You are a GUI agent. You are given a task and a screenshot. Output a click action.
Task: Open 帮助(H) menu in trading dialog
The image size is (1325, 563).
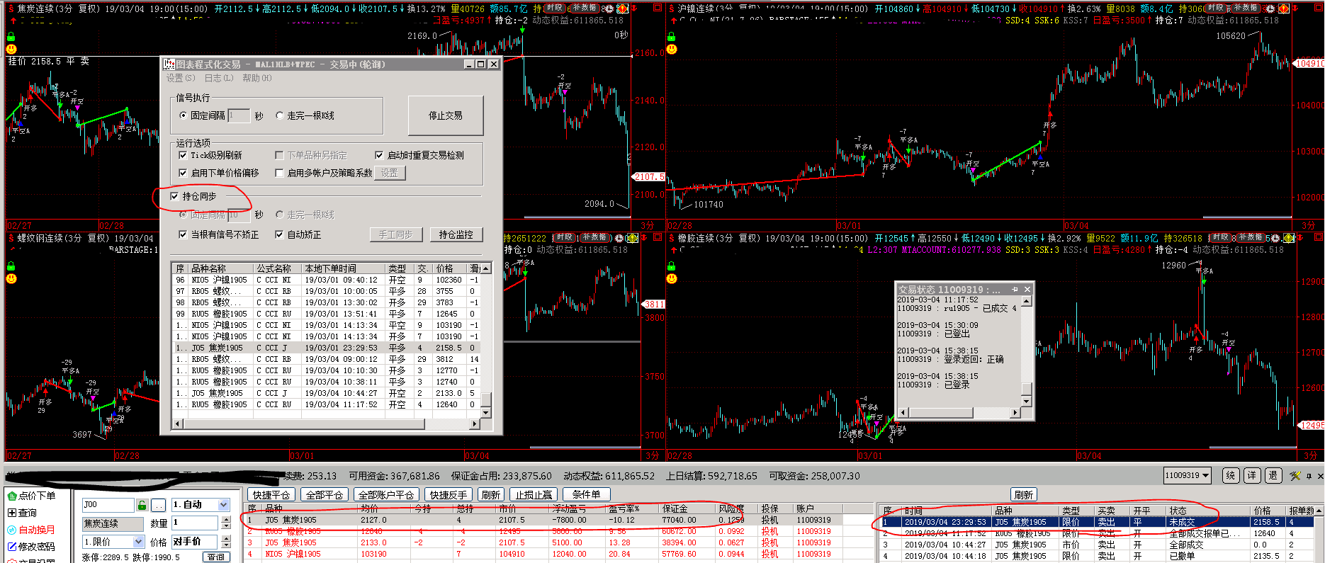(x=256, y=78)
